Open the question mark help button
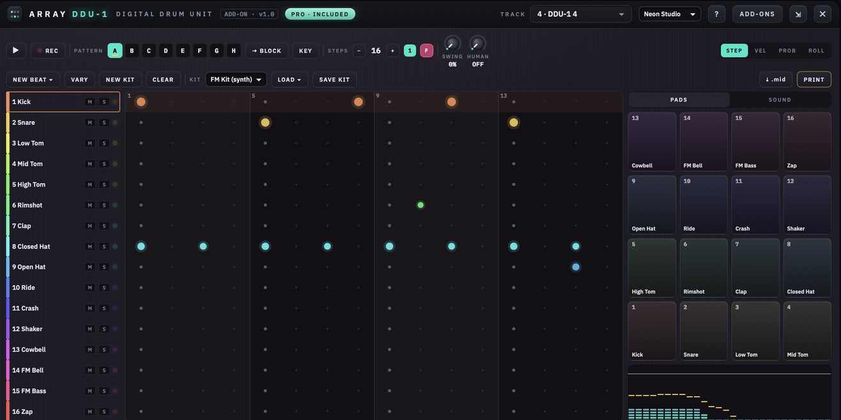Viewport: 841px width, 420px height. coord(716,14)
